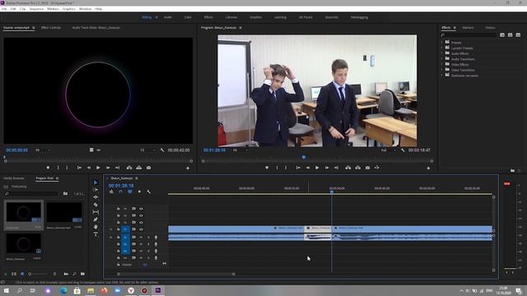The image size is (527, 296).
Task: Select the Pen tool
Action: pos(96,220)
